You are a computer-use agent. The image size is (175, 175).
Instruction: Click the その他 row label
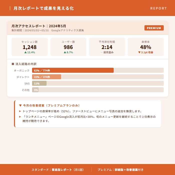pyautogui.click(x=26, y=90)
